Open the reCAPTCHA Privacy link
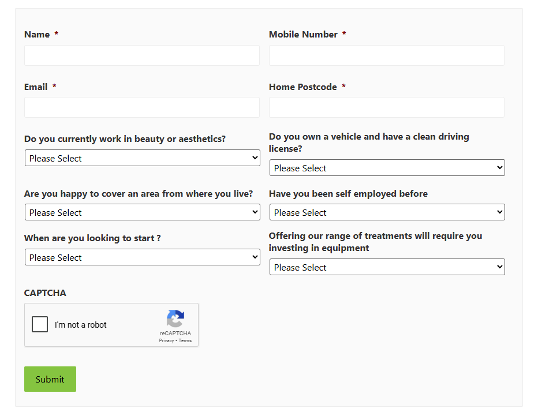 (166, 340)
